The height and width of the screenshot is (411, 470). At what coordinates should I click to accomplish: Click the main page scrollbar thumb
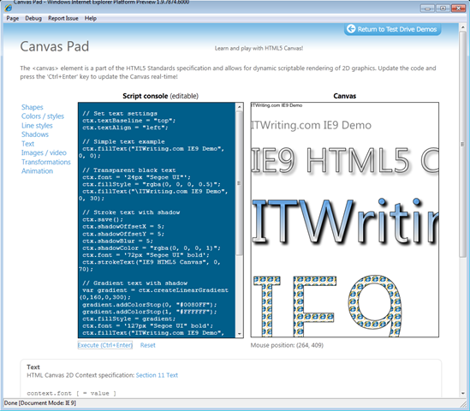click(x=462, y=144)
